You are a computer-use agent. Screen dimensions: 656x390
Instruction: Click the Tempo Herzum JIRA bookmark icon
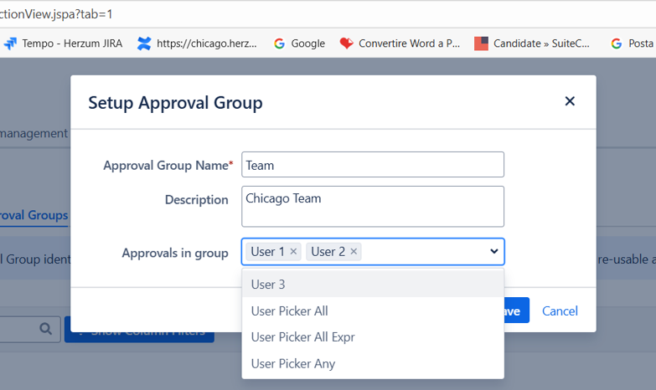point(10,44)
